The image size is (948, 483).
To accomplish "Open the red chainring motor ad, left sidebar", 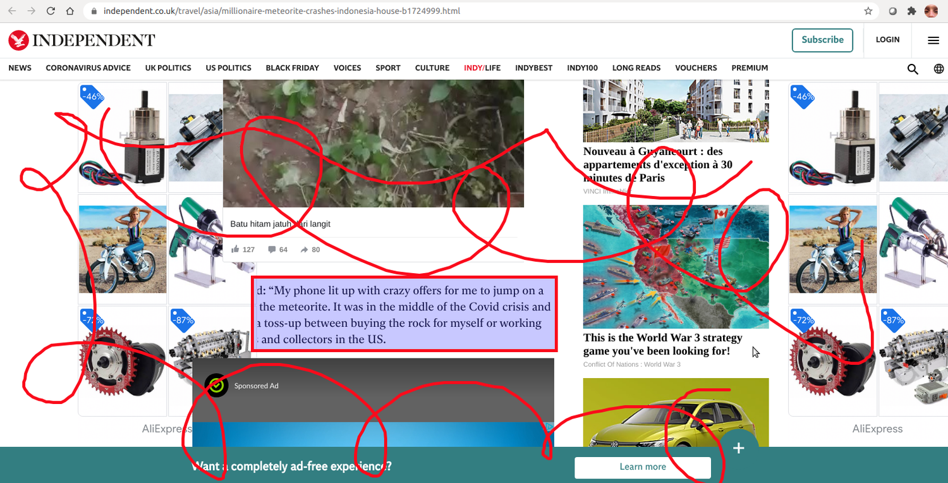I will tap(123, 361).
